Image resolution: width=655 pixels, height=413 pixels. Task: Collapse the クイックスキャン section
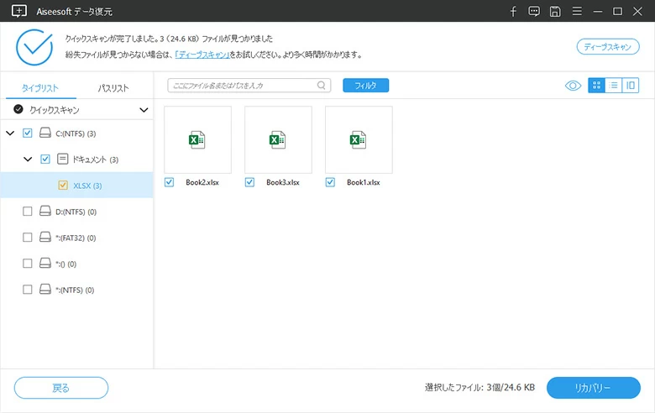[x=144, y=110]
